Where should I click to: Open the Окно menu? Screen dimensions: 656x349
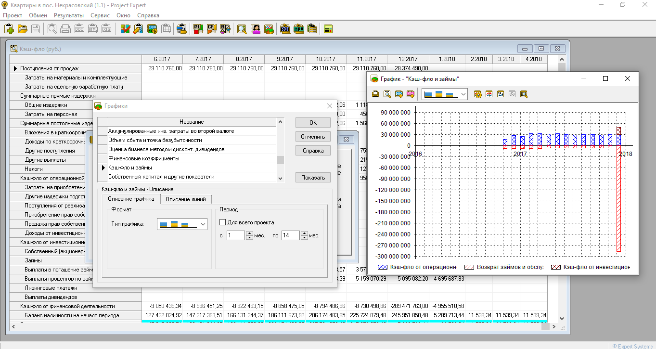pos(123,15)
